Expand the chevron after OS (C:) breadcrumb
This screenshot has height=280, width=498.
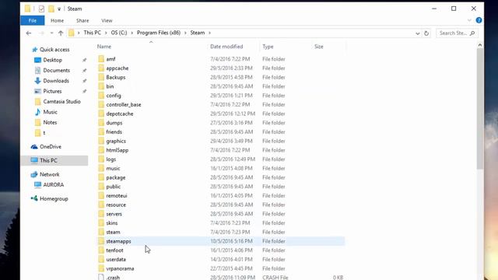[x=132, y=33]
